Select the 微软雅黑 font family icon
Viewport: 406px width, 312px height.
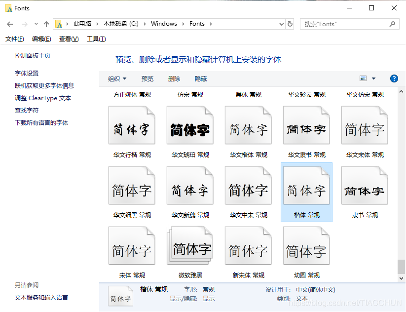click(190, 245)
